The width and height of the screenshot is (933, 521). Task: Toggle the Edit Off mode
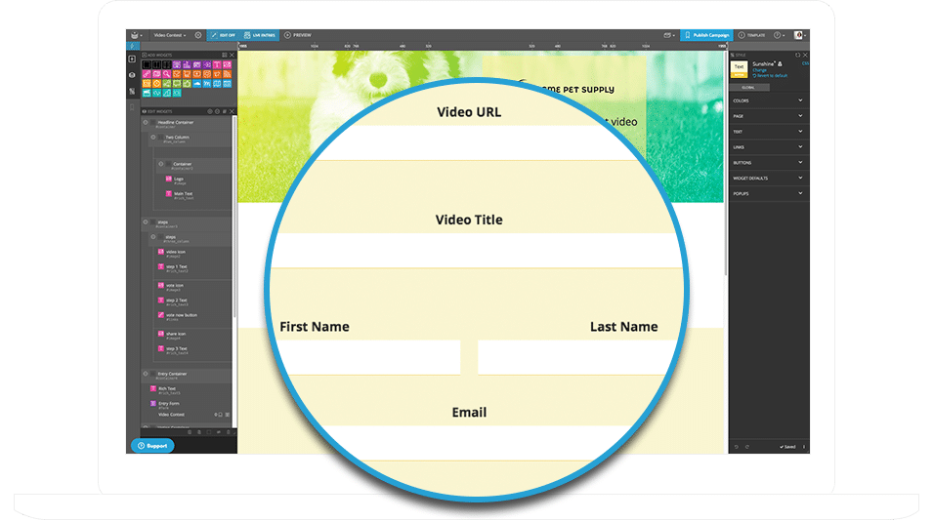click(x=222, y=35)
